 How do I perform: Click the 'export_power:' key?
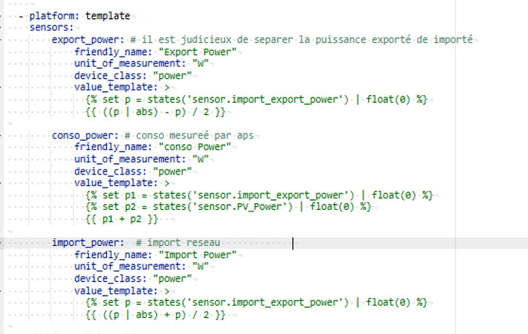tap(86, 38)
